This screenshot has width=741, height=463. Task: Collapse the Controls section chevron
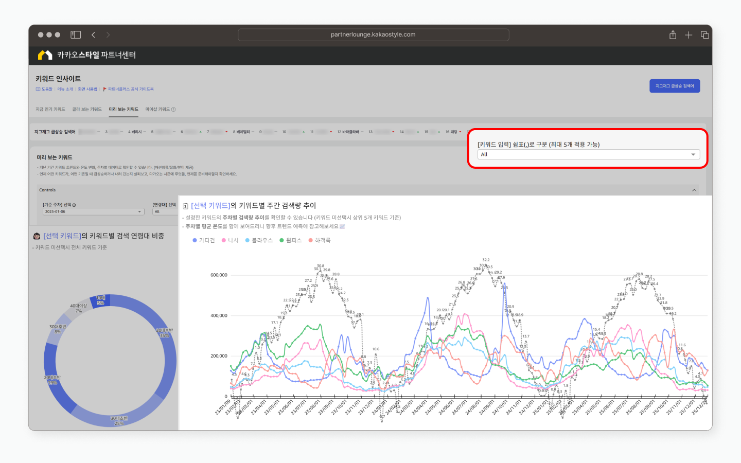click(x=694, y=190)
